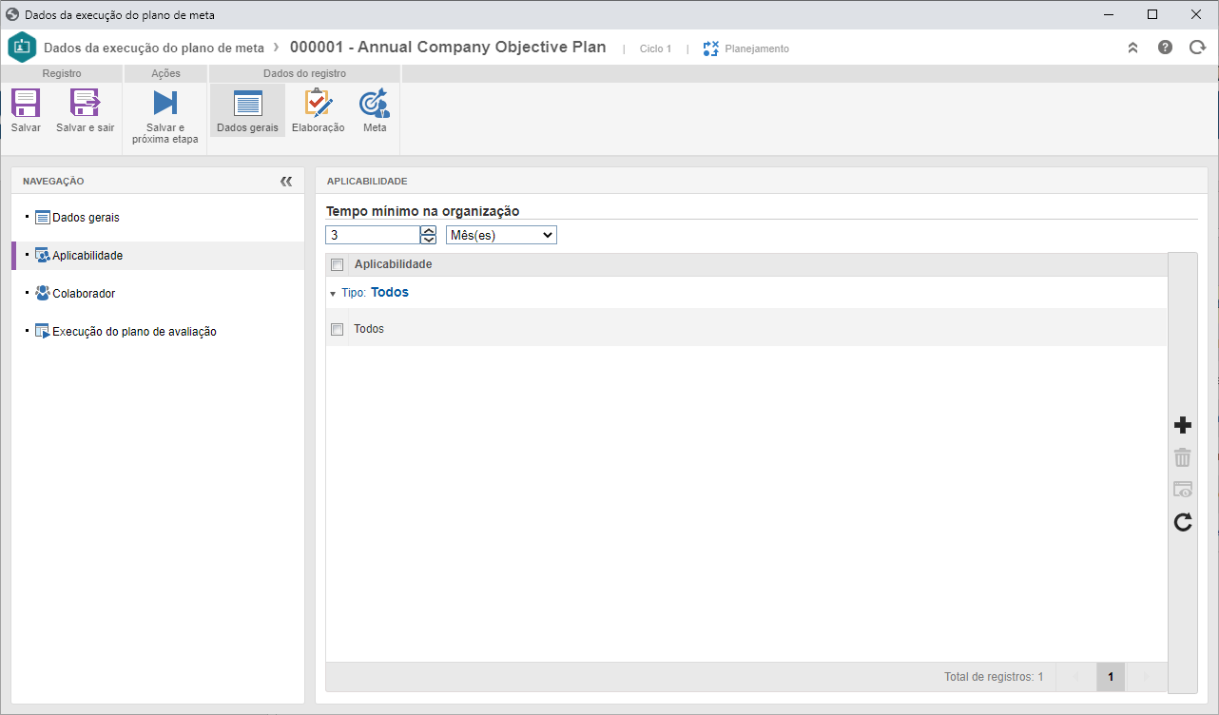Open the Elaboração clipboard icon
Viewport: 1219px width, 715px height.
click(318, 103)
